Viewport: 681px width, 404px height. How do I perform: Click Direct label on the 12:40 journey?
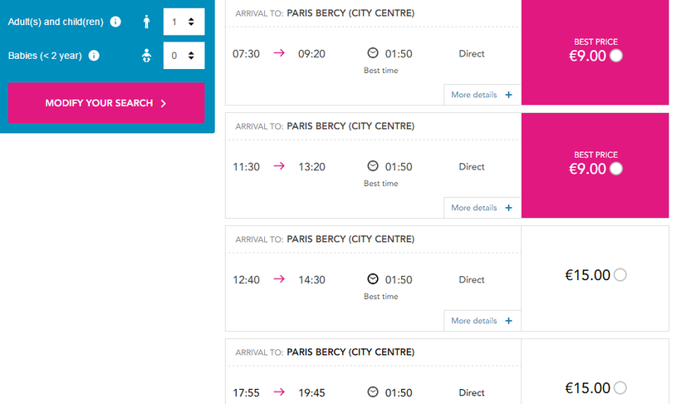472,279
